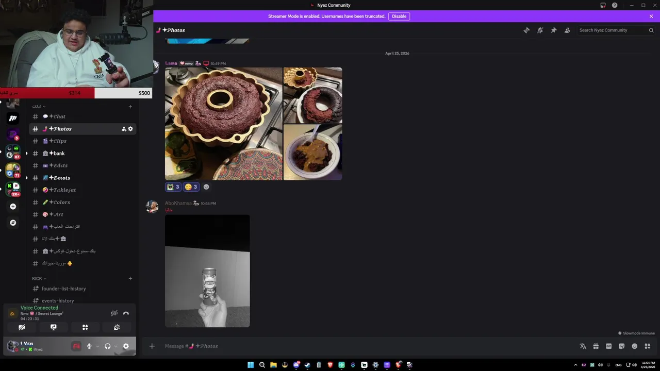Open the Help question-mark icon in title bar
The image size is (660, 371).
(x=615, y=5)
